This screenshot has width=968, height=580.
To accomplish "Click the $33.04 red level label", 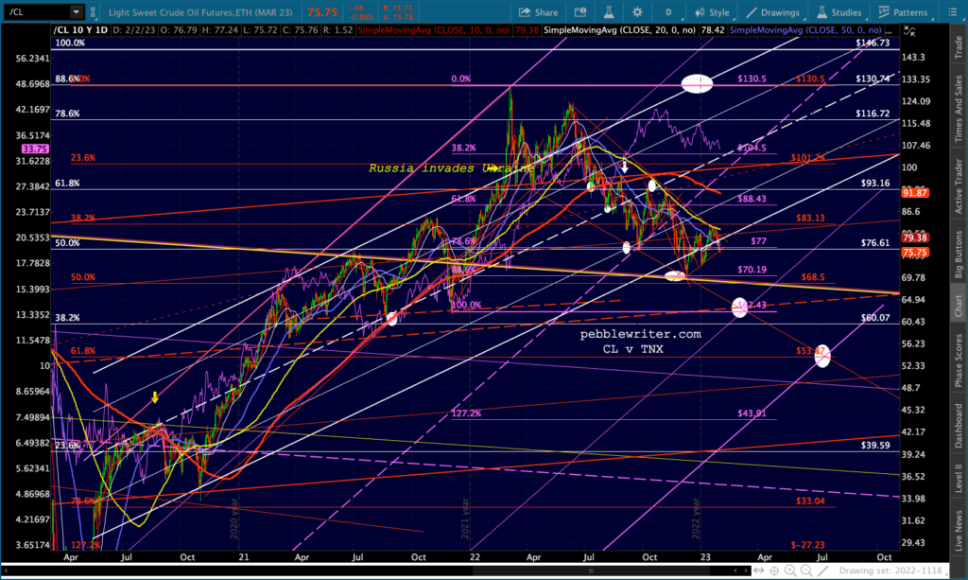I will pos(810,501).
